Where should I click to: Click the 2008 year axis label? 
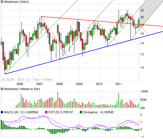(59, 84)
